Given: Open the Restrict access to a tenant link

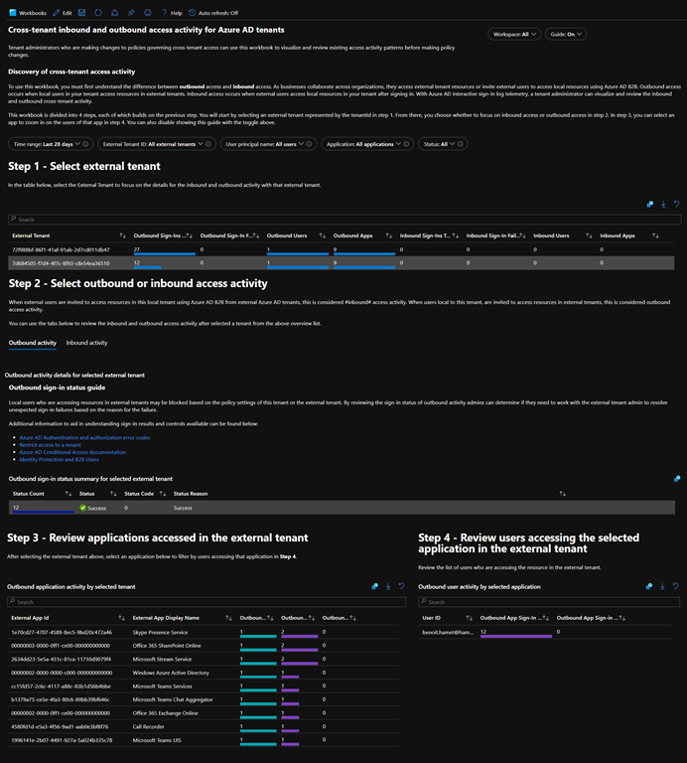Looking at the screenshot, I should (x=50, y=444).
